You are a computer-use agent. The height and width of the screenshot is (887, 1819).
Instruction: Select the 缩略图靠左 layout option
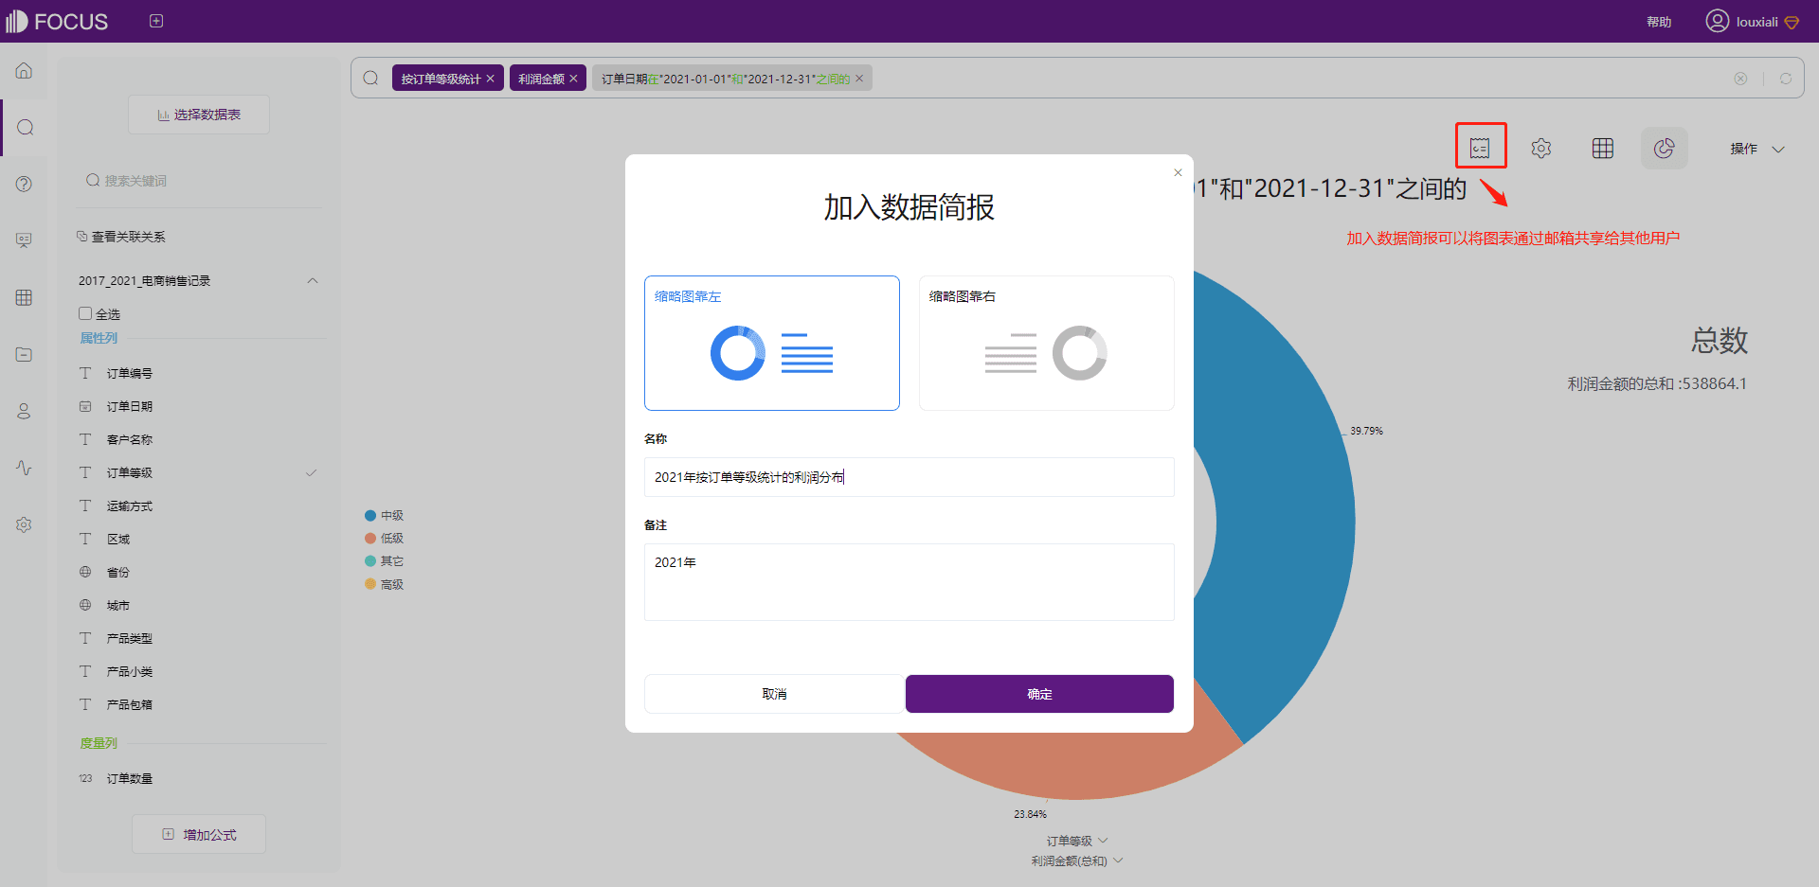(x=772, y=343)
